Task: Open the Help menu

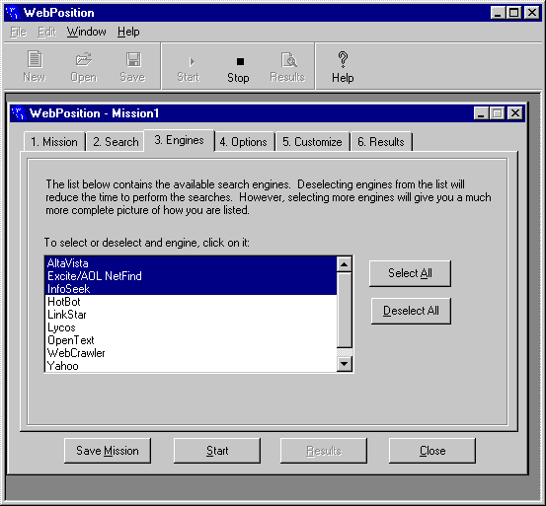Action: [x=128, y=32]
